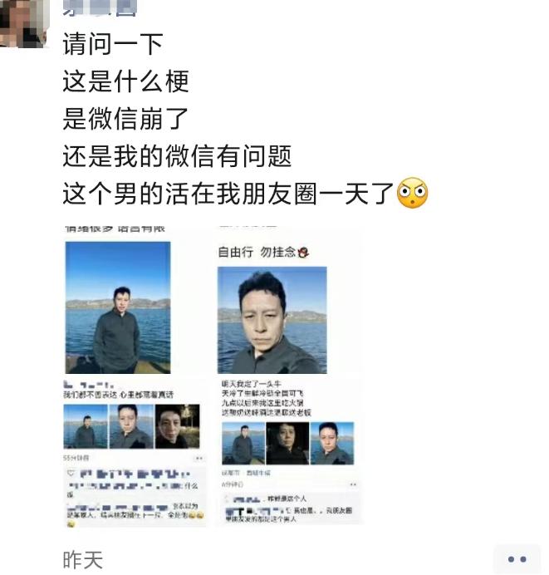Open the two-dot comment menu beside 昨天
Viewport: 549px width, 575px height.
point(517,559)
